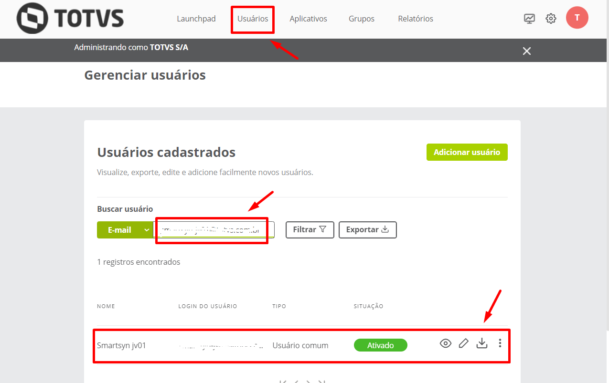
Task: View Smartsyn jv01 user with eye icon
Action: [446, 343]
